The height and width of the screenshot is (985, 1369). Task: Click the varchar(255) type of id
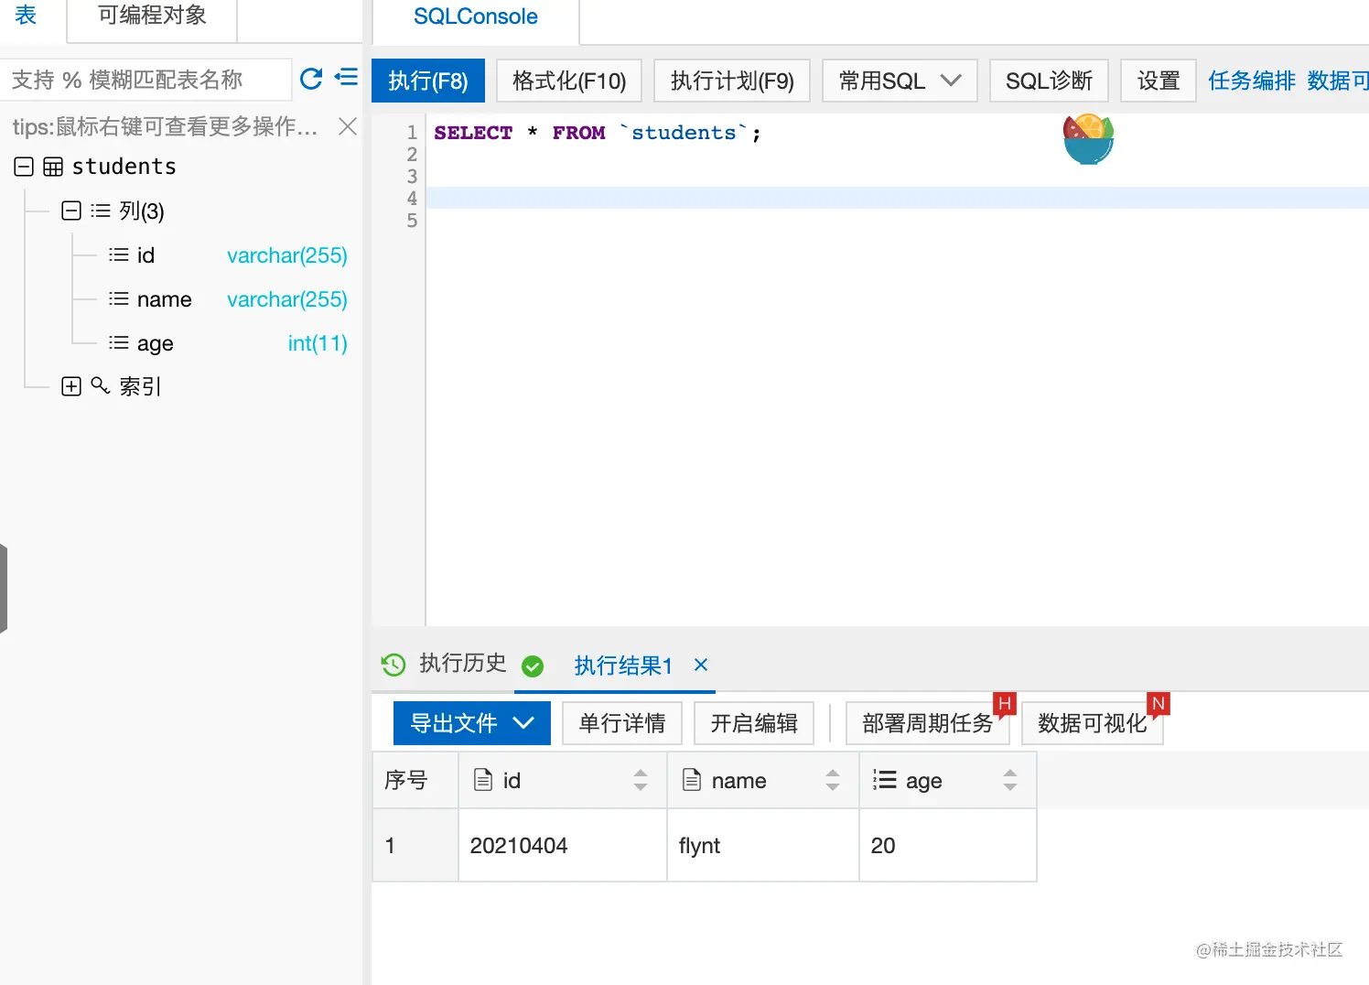coord(287,255)
